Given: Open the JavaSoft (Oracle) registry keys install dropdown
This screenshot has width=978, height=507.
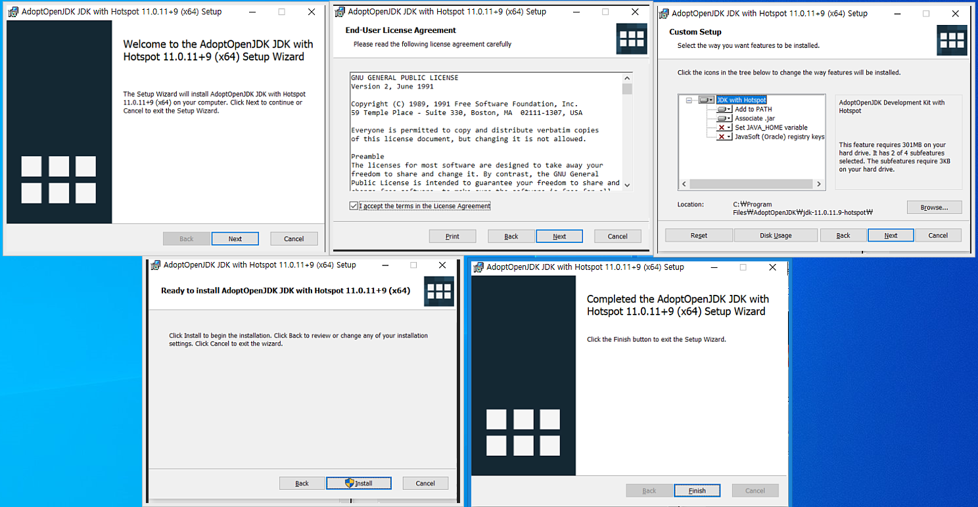Looking at the screenshot, I should 724,137.
